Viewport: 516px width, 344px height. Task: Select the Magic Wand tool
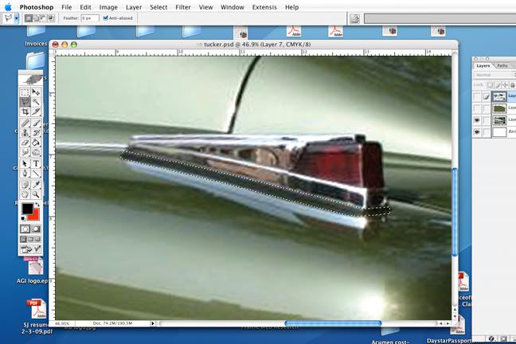coord(36,102)
